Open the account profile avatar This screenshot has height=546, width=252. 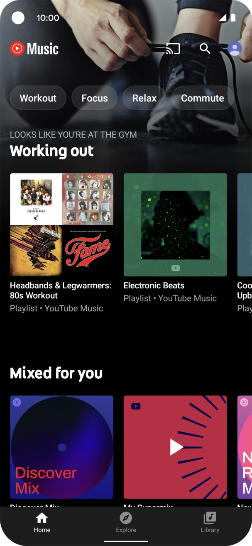pyautogui.click(x=235, y=49)
